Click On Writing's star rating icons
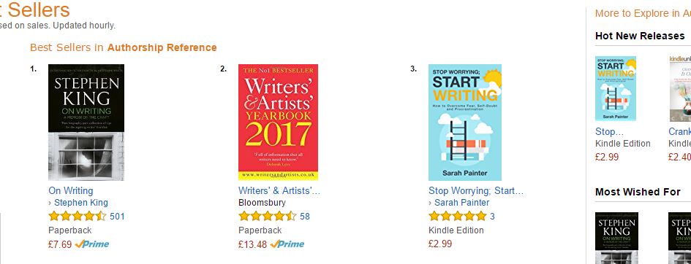Image resolution: width=691 pixels, height=264 pixels. tap(77, 216)
